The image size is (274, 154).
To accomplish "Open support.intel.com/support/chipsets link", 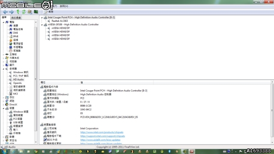I will pyautogui.click(x=103, y=136).
